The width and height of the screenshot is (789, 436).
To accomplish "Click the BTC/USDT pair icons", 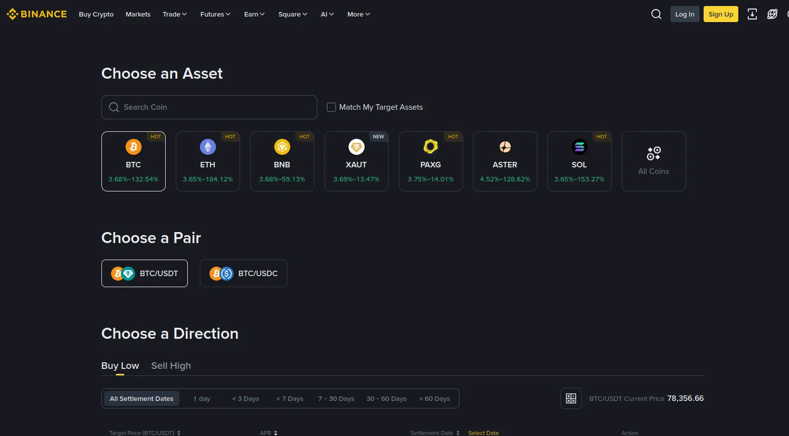I will [x=123, y=274].
